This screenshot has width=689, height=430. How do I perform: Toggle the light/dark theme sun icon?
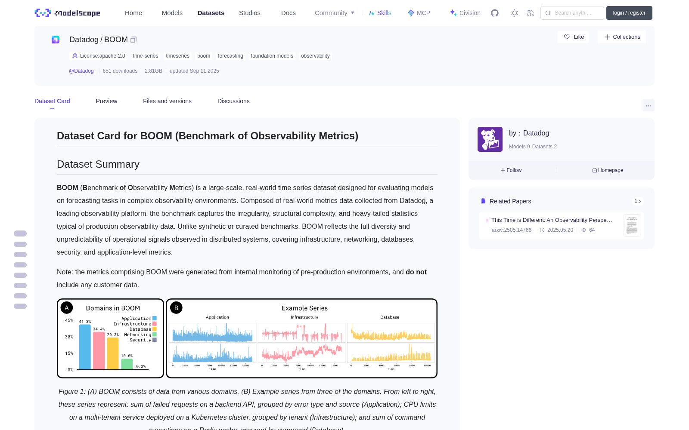coord(514,13)
